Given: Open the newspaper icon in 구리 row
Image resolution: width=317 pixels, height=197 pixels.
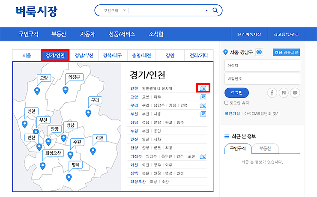Looking at the screenshot, I should pos(203,105).
